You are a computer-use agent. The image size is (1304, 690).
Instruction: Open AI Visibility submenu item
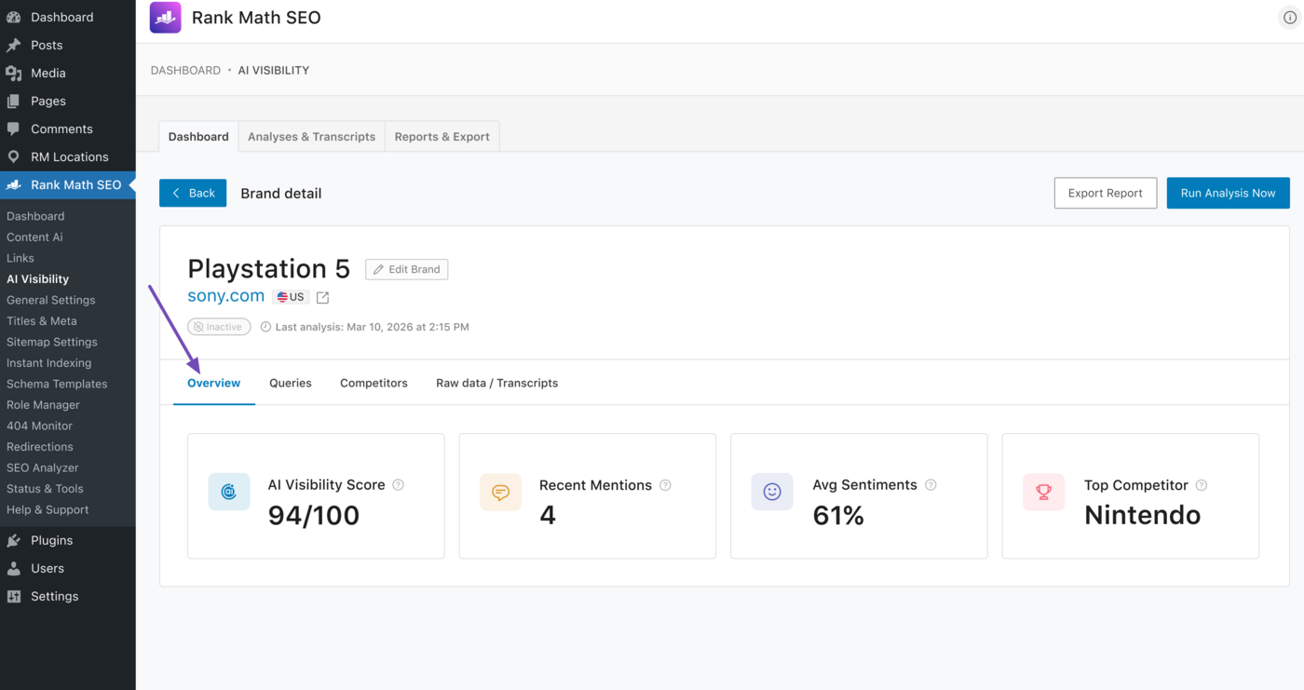pos(37,278)
